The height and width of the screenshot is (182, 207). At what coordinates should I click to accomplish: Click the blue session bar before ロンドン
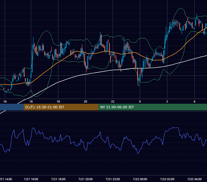[x=12, y=107]
